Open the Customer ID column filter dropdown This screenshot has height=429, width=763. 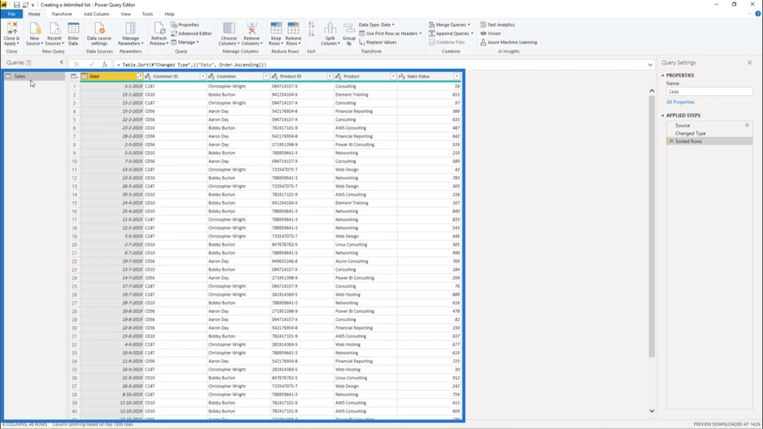point(203,76)
